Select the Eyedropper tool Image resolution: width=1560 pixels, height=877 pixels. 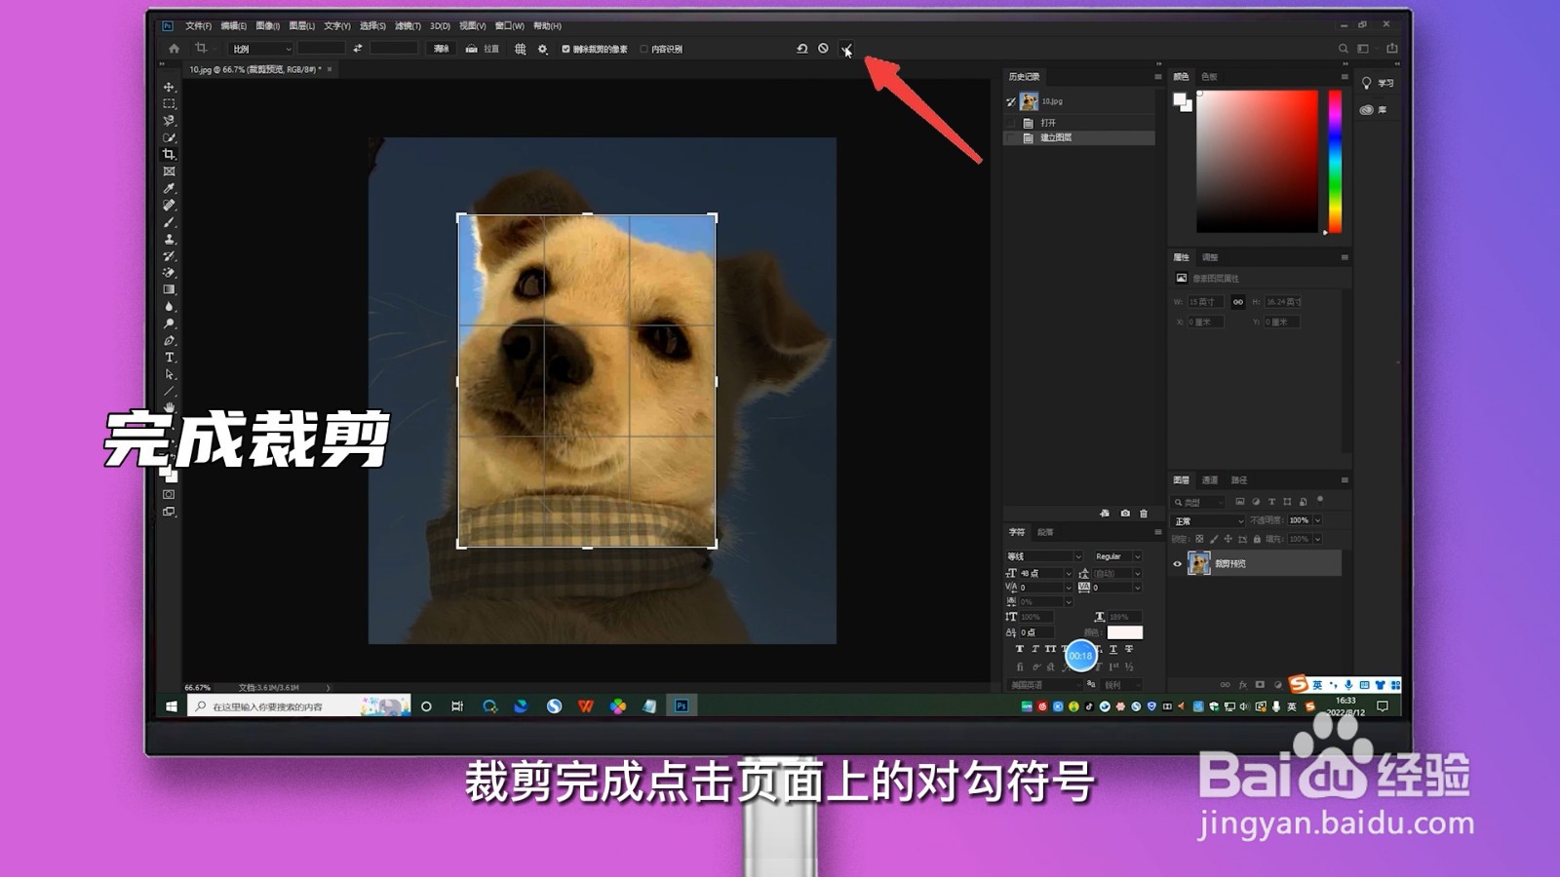(x=169, y=188)
